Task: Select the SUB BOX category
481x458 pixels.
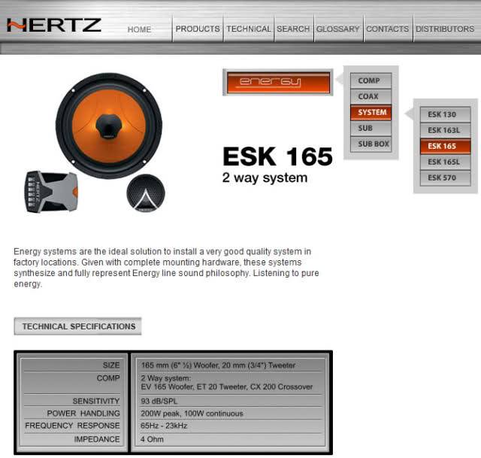Action: coord(371,144)
